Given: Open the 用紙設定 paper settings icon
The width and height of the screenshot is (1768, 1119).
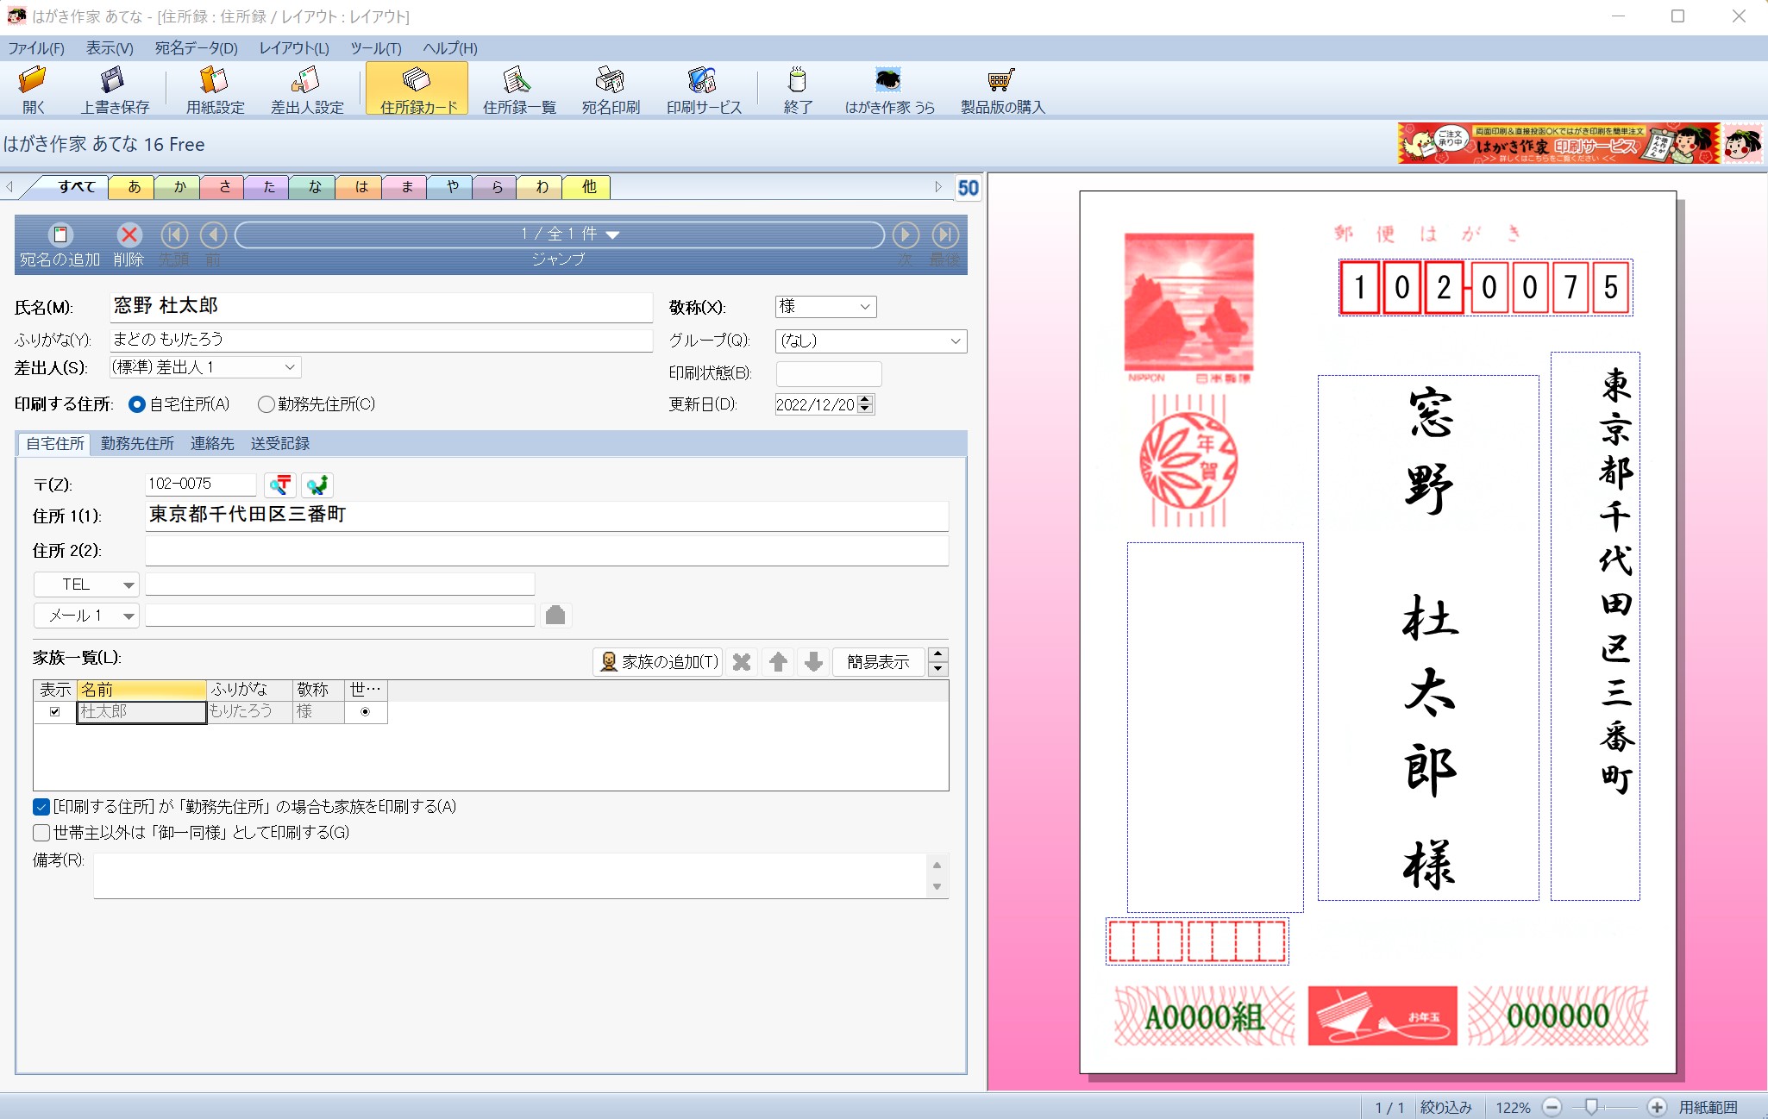Looking at the screenshot, I should 215,81.
